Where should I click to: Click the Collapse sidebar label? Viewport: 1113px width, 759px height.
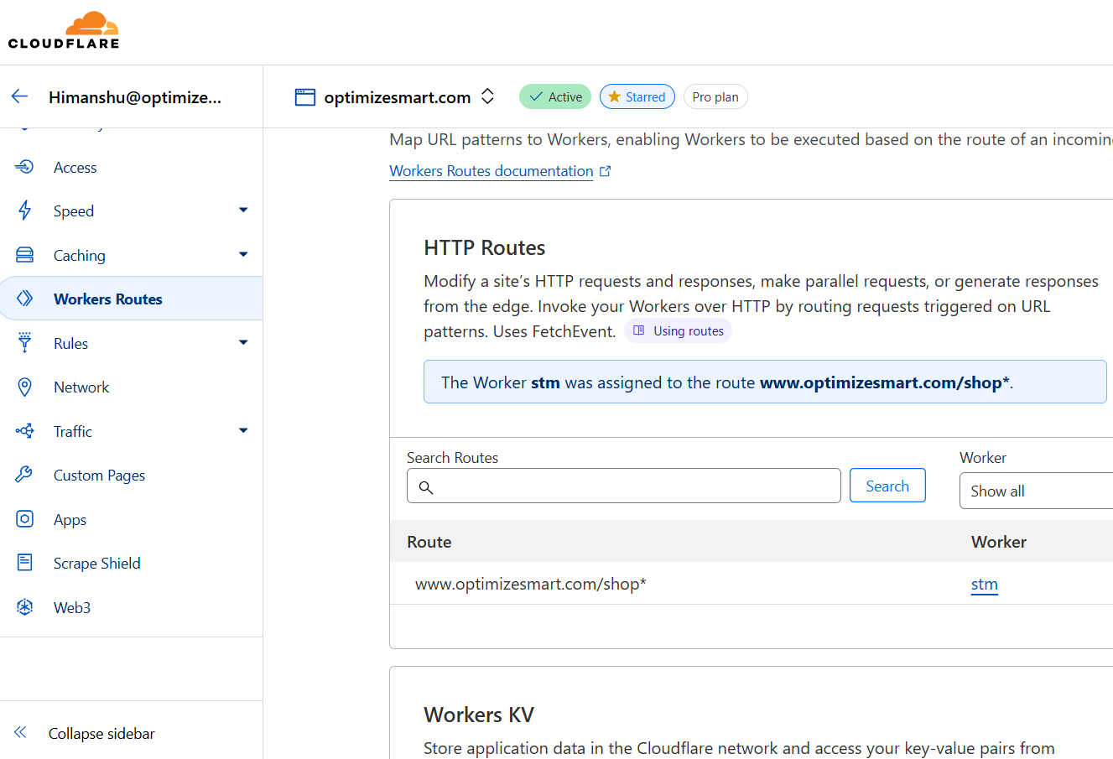[101, 733]
